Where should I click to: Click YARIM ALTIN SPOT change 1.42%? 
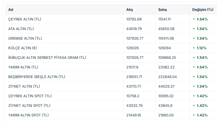[202, 115]
